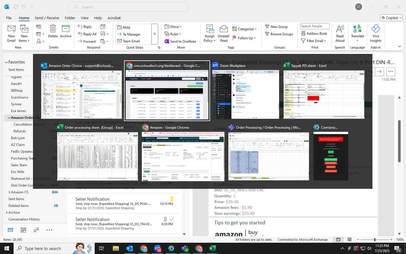Screen dimensions: 406x254
Task: Switch to Reading view in status bar
Action: click(x=349, y=240)
